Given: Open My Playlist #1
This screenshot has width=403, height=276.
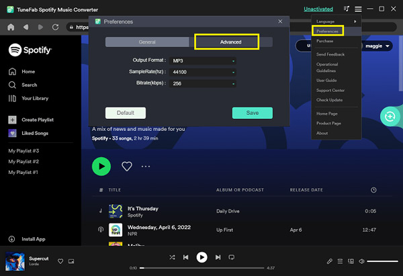Looking at the screenshot, I should [23, 173].
